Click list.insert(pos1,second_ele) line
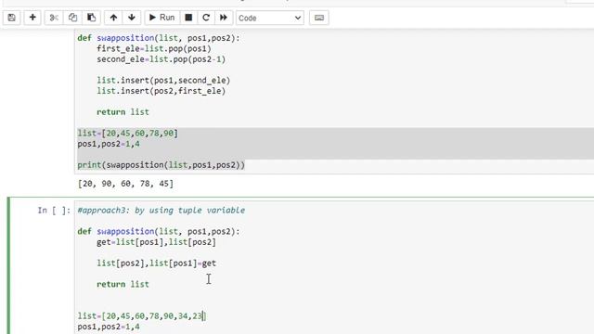 tap(163, 81)
